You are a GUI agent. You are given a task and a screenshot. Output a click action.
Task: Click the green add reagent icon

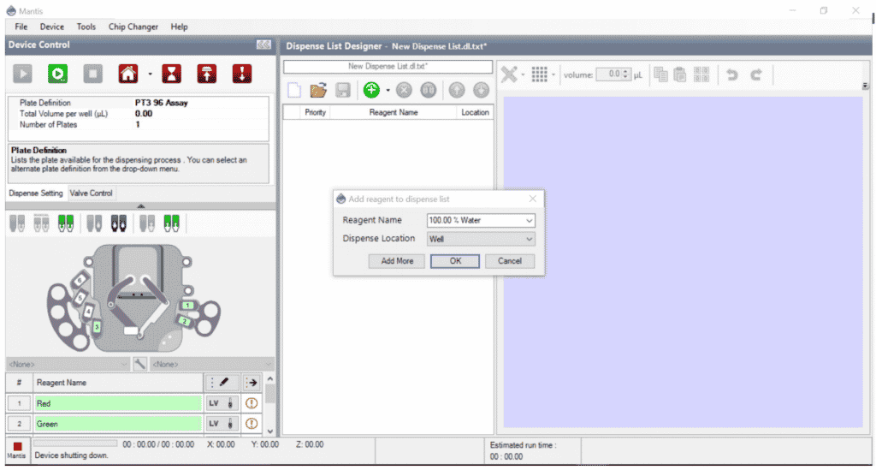tap(371, 90)
